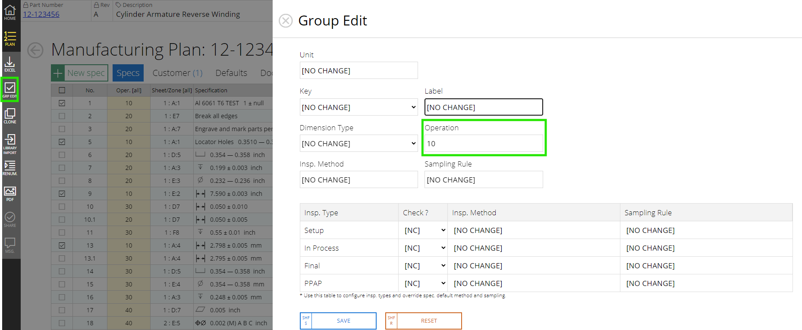Go to Home in sidebar
This screenshot has width=802, height=330.
coord(10,13)
